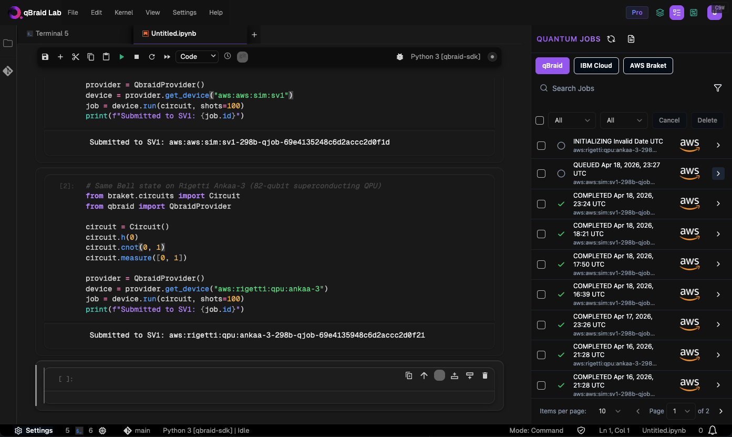This screenshot has height=437, width=732.
Task: Expand the QUEUED Apr 18 23:27 job chevron
Action: (x=718, y=174)
